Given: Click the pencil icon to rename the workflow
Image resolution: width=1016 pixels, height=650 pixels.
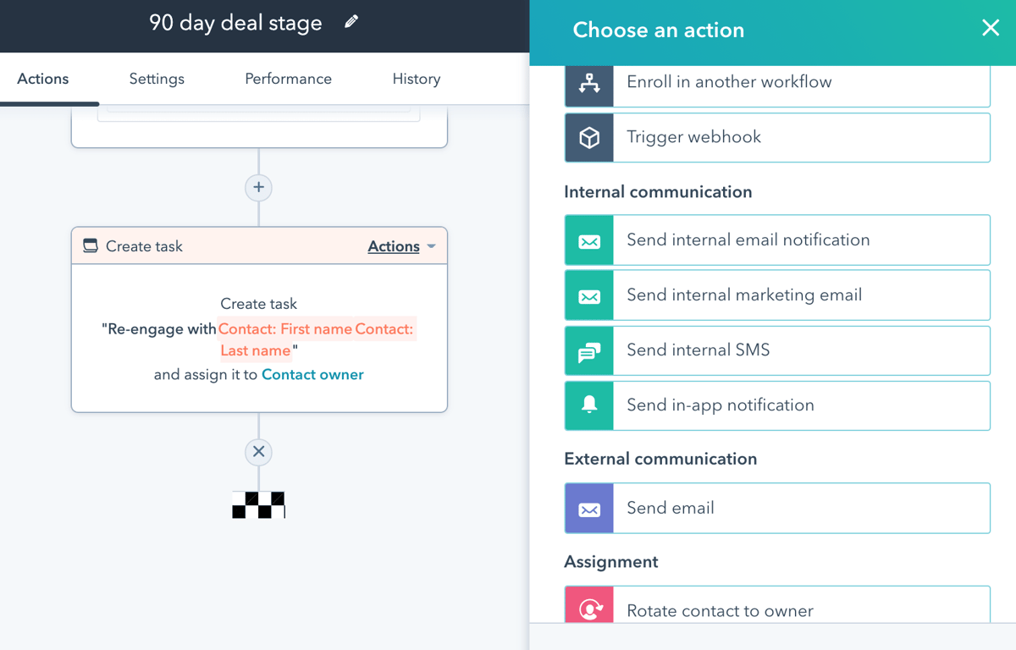Looking at the screenshot, I should click(x=351, y=25).
